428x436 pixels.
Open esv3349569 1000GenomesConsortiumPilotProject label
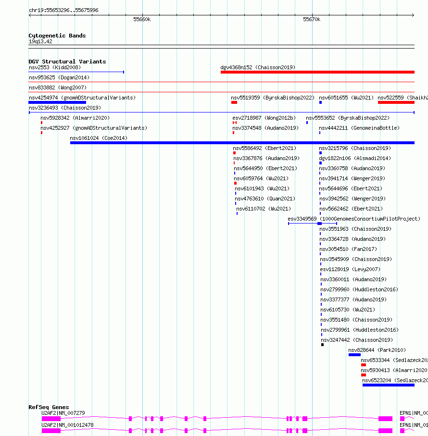pos(354,219)
